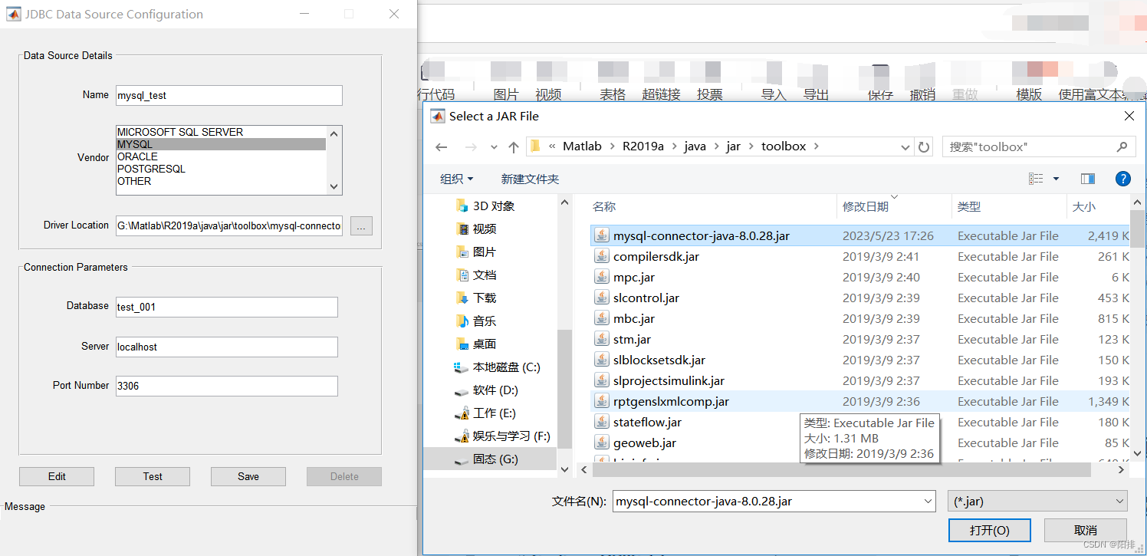Expand the address bar path history dropdown

905,146
